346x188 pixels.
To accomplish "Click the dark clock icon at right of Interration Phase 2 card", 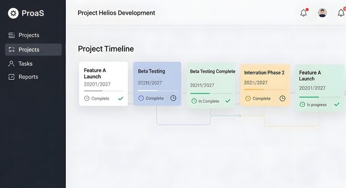I will tap(282, 98).
